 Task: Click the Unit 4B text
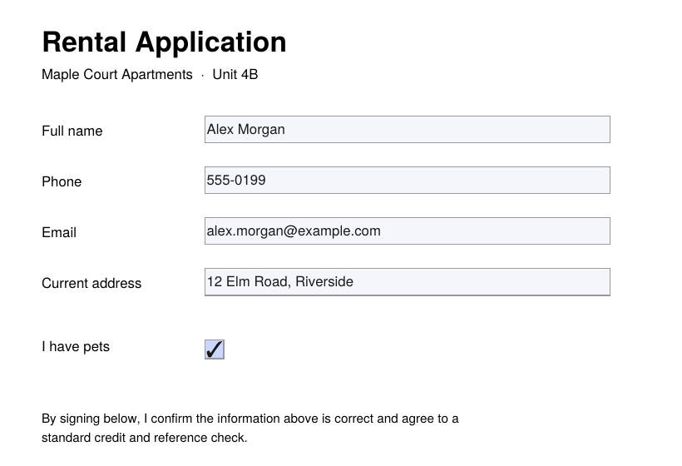235,74
